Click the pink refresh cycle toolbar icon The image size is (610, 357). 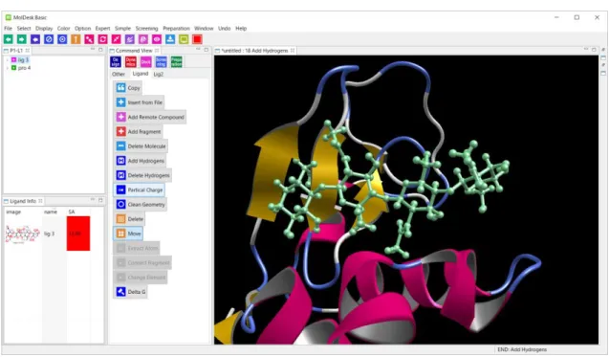click(102, 39)
